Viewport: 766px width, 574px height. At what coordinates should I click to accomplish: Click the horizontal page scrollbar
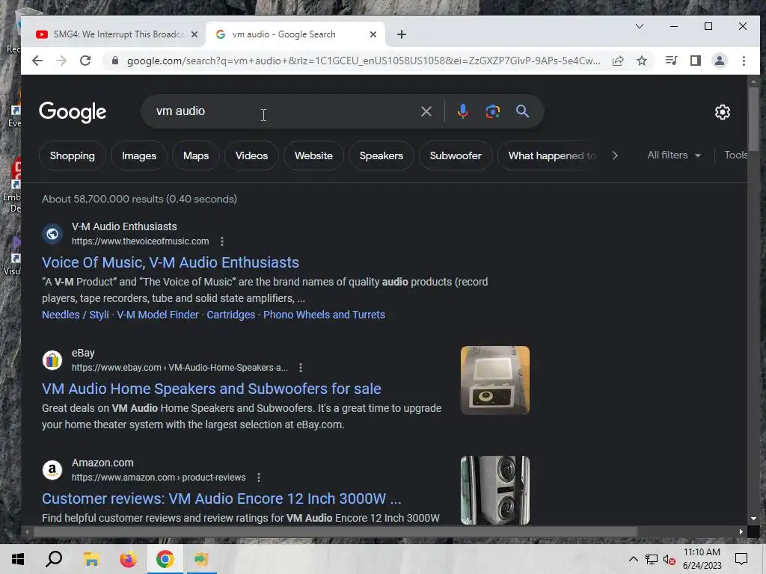pyautogui.click(x=334, y=531)
